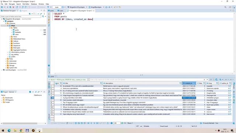Collapse the blogadmin @ postgres connection node
Image resolution: width=236 pixels, height=133 pixels.
(x=2, y=19)
